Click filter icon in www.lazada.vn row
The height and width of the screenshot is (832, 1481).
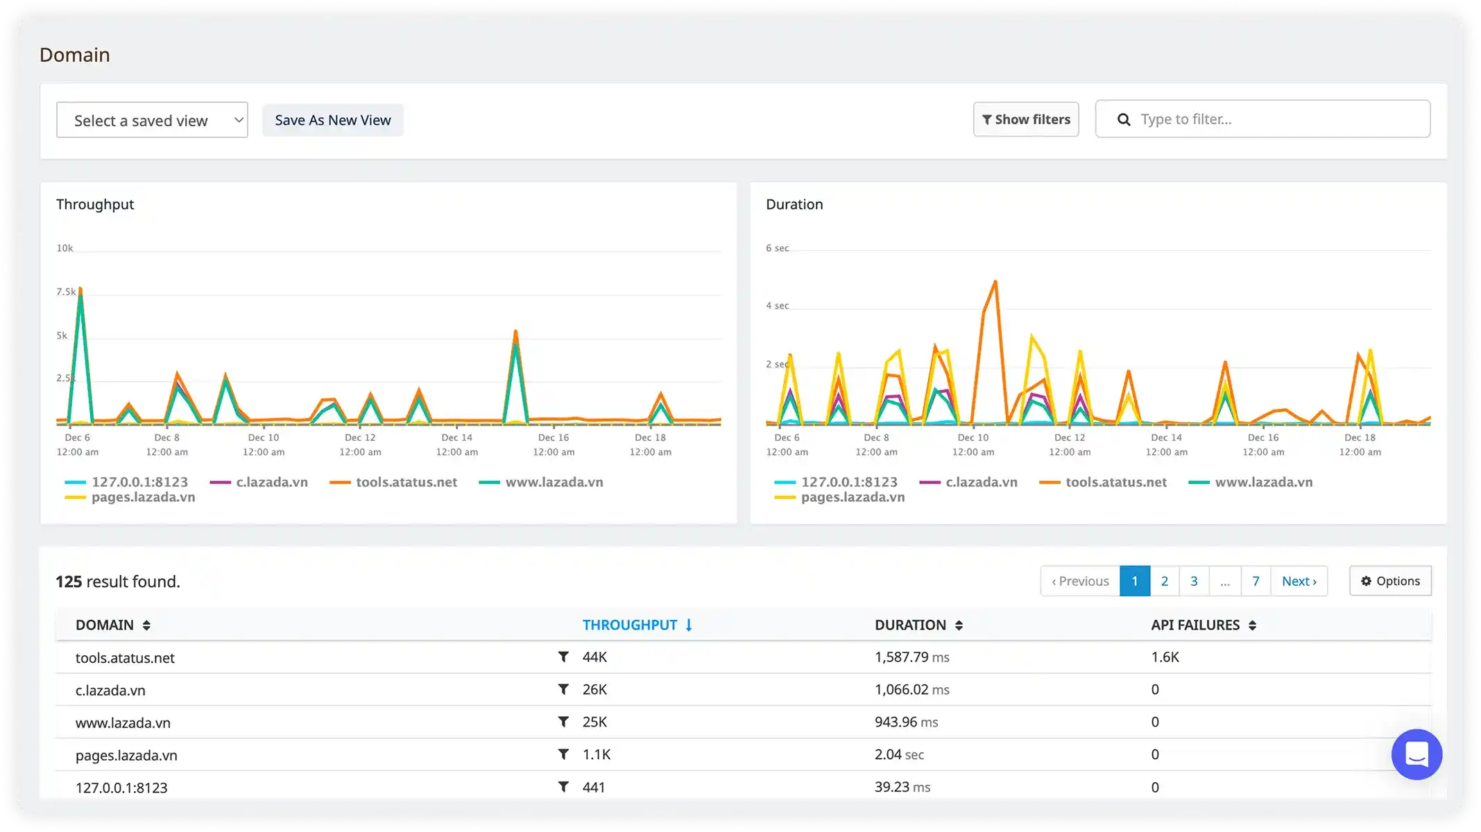pyautogui.click(x=563, y=722)
